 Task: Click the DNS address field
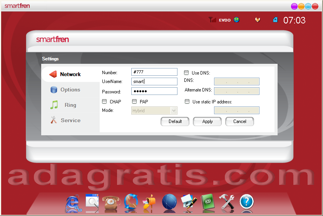pos(237,81)
